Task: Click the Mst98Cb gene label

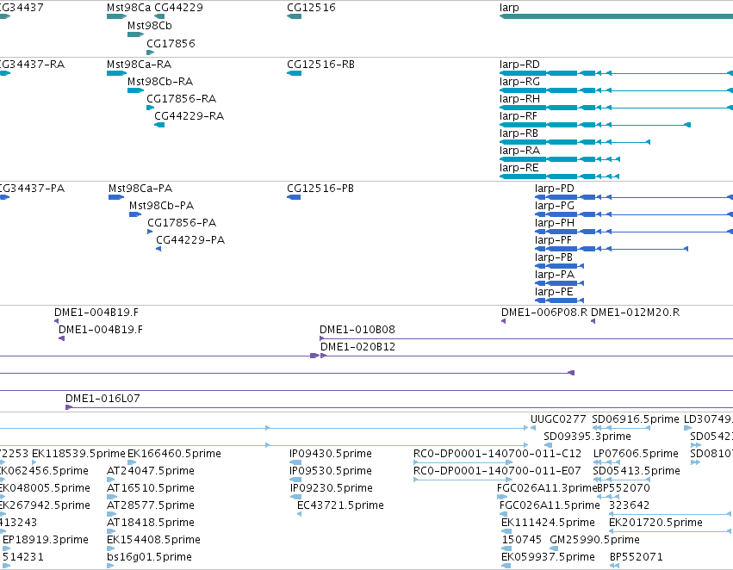Action: click(x=150, y=26)
